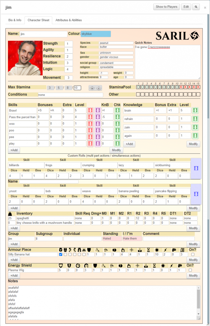
Task: Open the Attributes & Abilities tab
Action: [69, 20]
